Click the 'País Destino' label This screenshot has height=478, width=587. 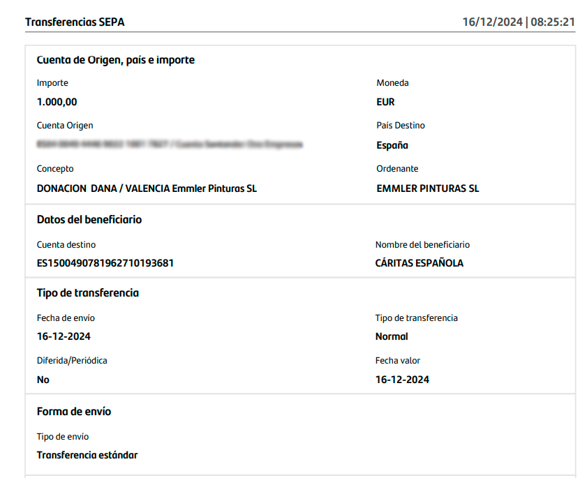(401, 126)
